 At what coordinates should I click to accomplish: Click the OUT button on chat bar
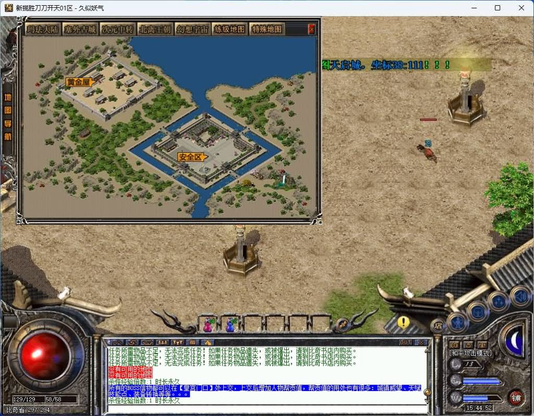tap(405, 342)
